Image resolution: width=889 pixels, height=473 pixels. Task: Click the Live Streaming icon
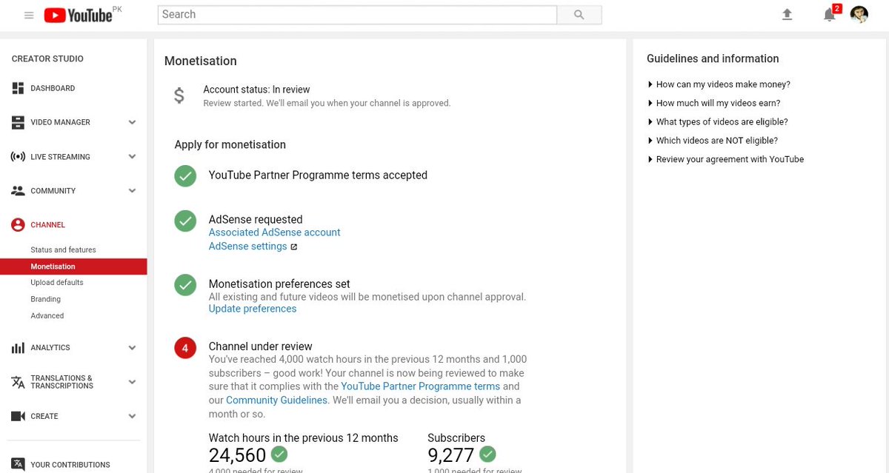(x=19, y=157)
